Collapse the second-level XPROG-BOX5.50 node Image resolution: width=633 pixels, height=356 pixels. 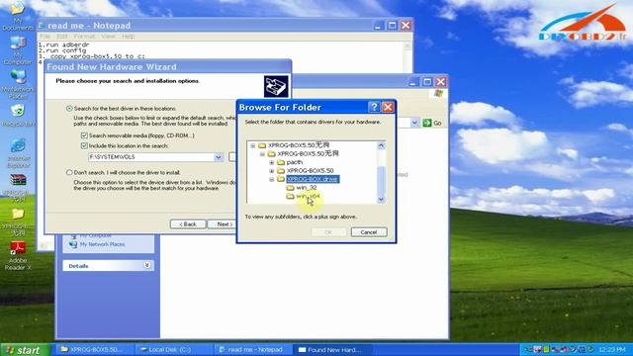pyautogui.click(x=262, y=154)
